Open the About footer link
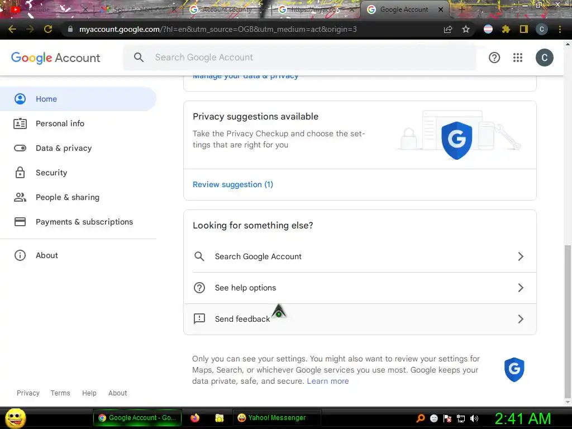This screenshot has width=572, height=429. click(117, 393)
